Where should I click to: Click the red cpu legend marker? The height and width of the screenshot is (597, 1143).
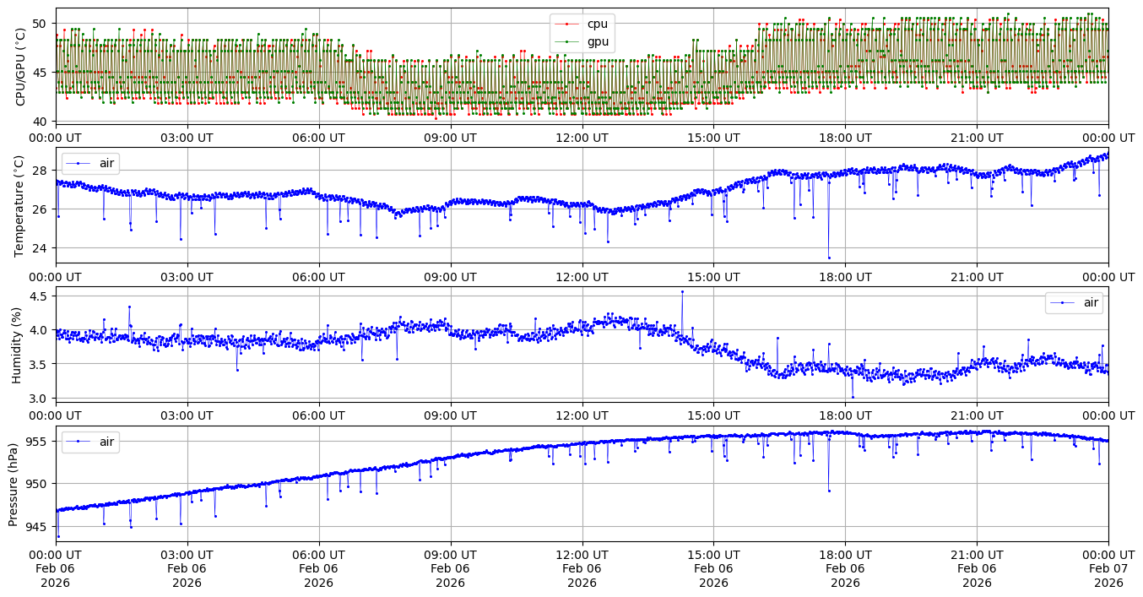[x=567, y=24]
